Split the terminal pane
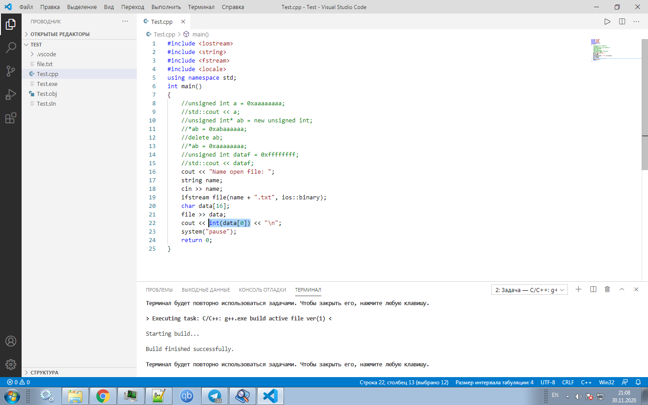 coord(593,289)
